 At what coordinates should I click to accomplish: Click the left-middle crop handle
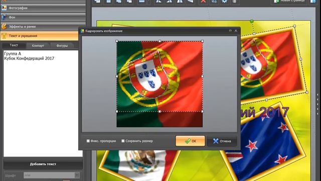[117, 76]
